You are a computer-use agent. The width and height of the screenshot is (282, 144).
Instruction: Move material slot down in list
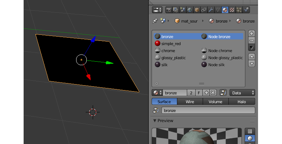252,64
